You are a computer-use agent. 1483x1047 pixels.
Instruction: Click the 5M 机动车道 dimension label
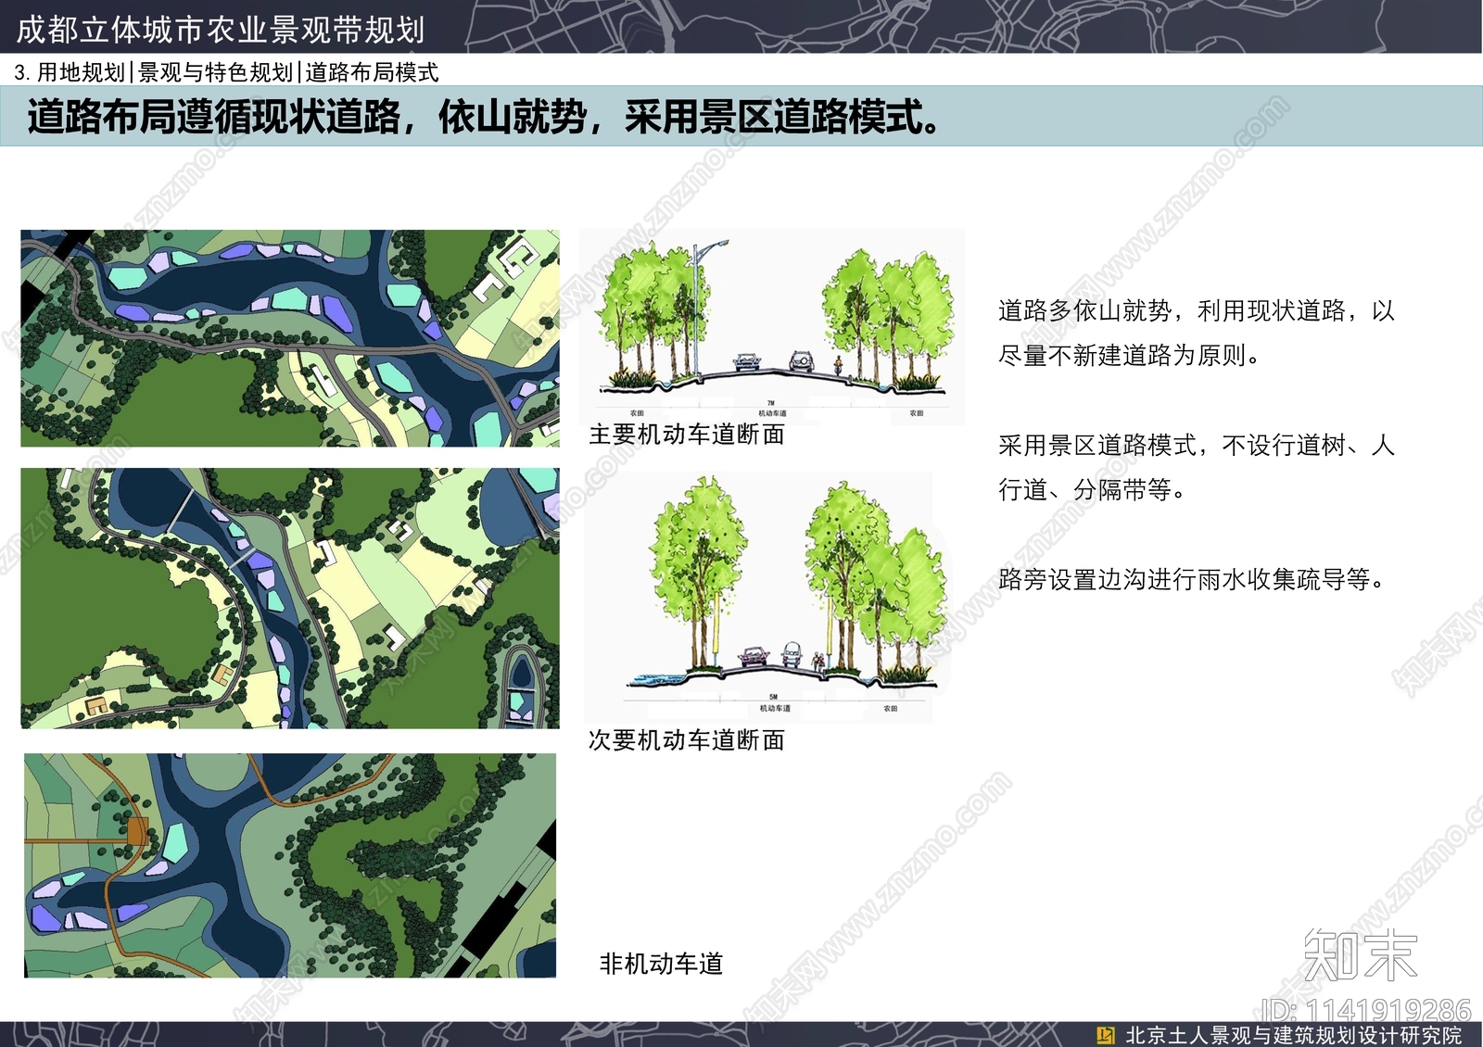(775, 703)
